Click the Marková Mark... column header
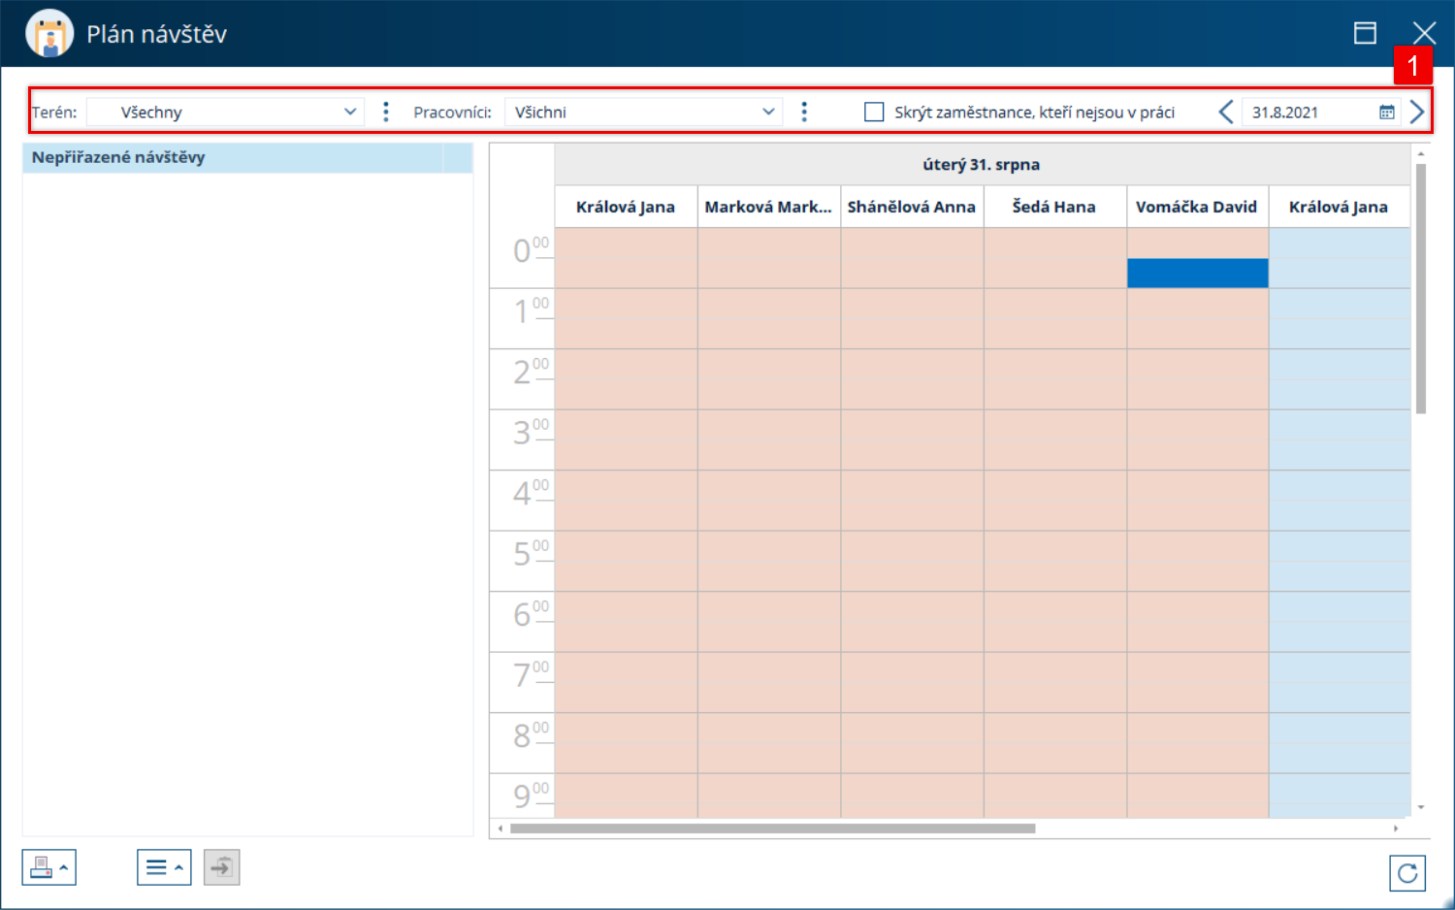This screenshot has width=1455, height=910. tap(768, 207)
